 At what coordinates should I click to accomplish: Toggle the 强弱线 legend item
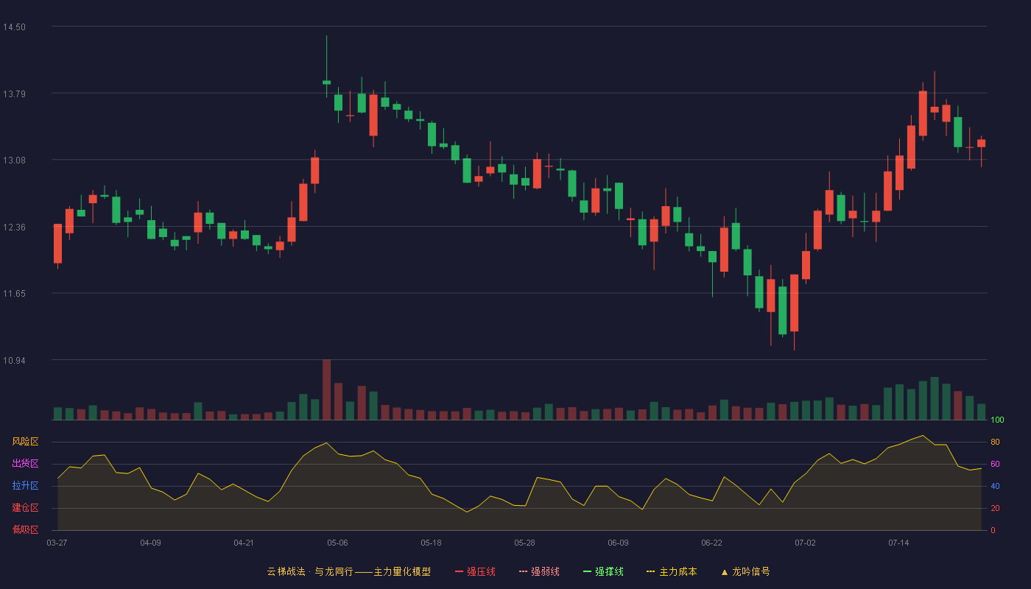point(539,571)
